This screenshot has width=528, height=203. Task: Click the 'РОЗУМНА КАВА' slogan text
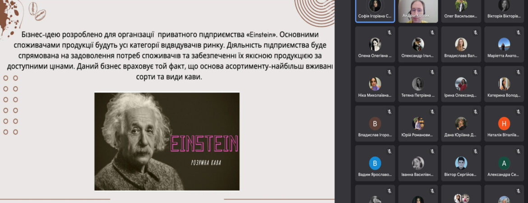(206, 163)
